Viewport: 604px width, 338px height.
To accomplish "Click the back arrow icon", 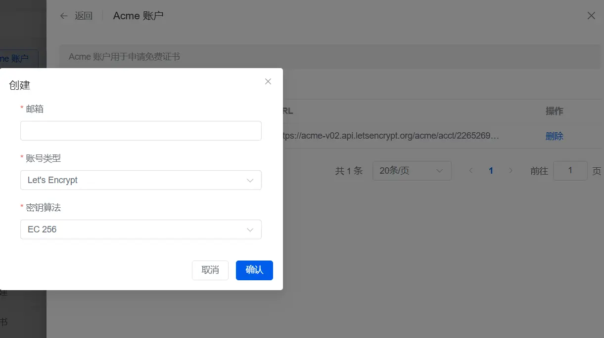I will 64,16.
